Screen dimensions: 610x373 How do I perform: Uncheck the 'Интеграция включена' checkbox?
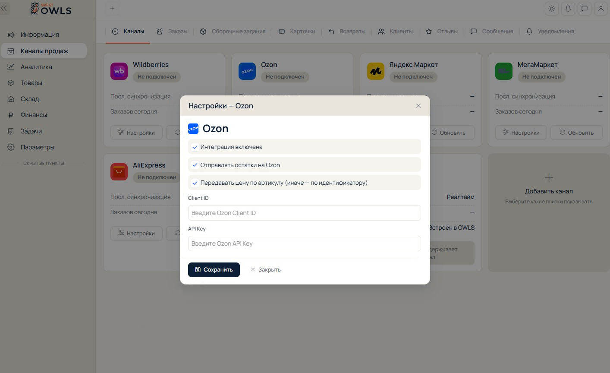pyautogui.click(x=195, y=147)
